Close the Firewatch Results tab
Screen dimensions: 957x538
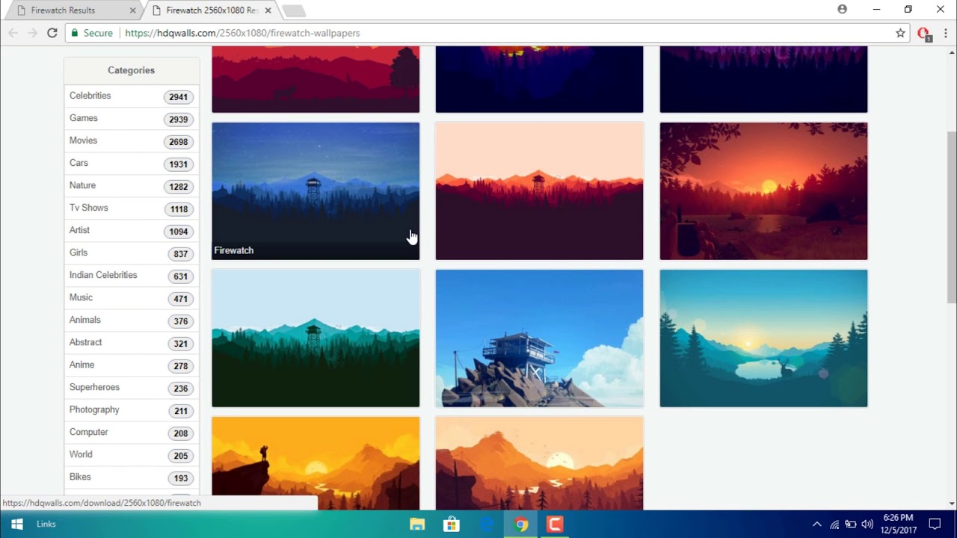point(133,10)
